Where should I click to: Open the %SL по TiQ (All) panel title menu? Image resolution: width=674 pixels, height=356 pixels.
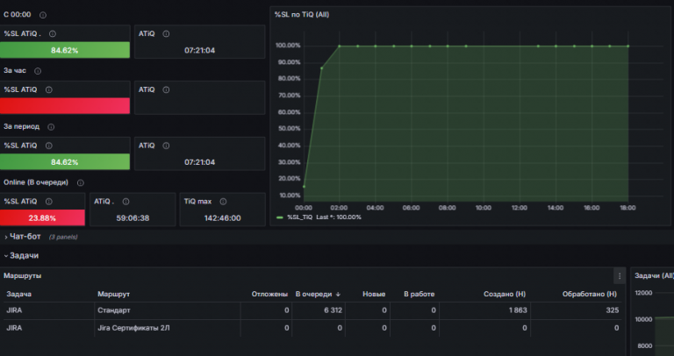(x=302, y=15)
